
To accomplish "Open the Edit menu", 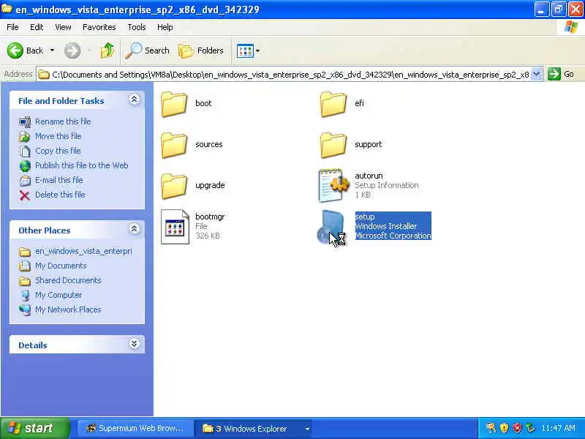I will (x=37, y=27).
